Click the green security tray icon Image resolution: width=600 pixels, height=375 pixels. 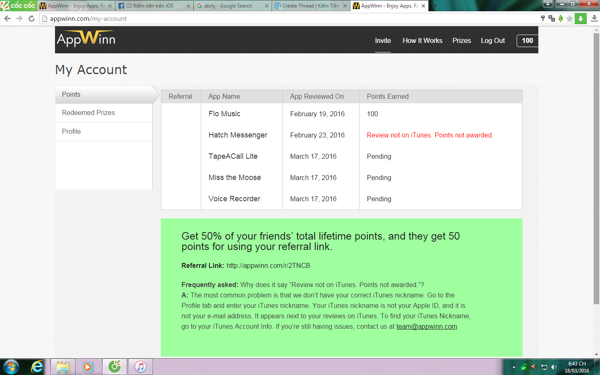click(x=524, y=367)
